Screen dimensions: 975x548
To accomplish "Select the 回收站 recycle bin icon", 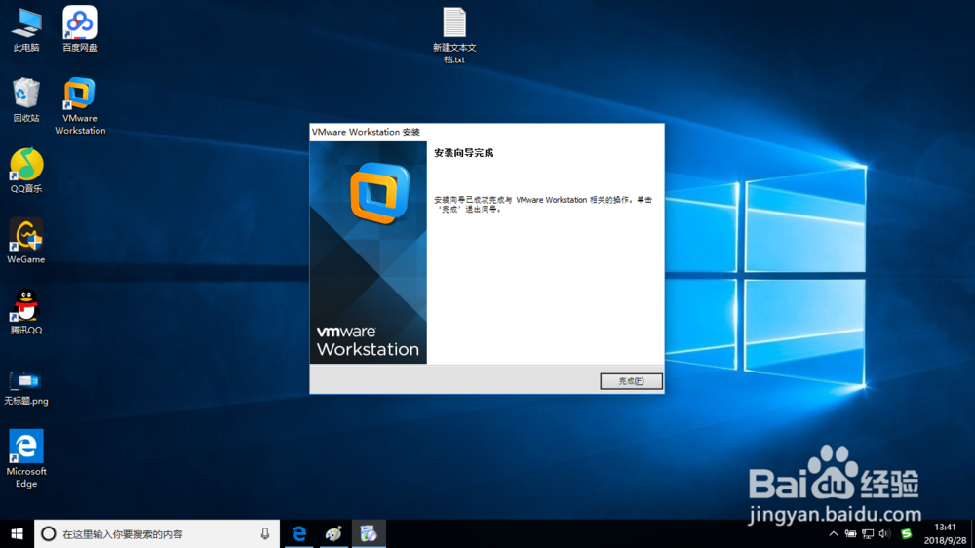I will 26,99.
